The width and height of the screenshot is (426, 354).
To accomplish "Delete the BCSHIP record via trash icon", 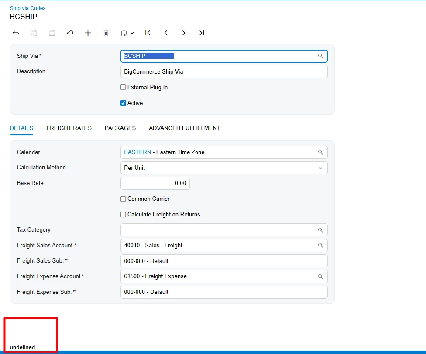I will [106, 33].
